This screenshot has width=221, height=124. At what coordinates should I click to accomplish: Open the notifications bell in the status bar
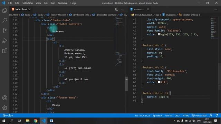click(x=217, y=115)
